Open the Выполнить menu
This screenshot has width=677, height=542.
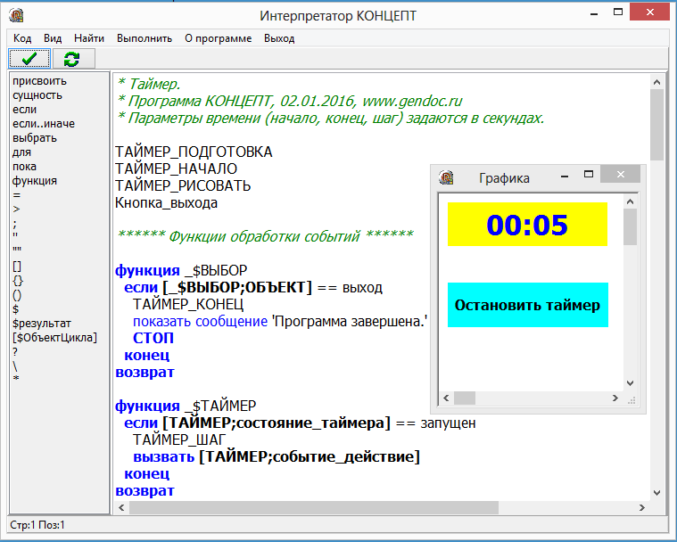[x=144, y=38]
